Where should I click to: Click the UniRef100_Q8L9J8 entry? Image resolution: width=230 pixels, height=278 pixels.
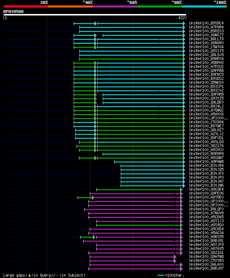[x=206, y=55]
